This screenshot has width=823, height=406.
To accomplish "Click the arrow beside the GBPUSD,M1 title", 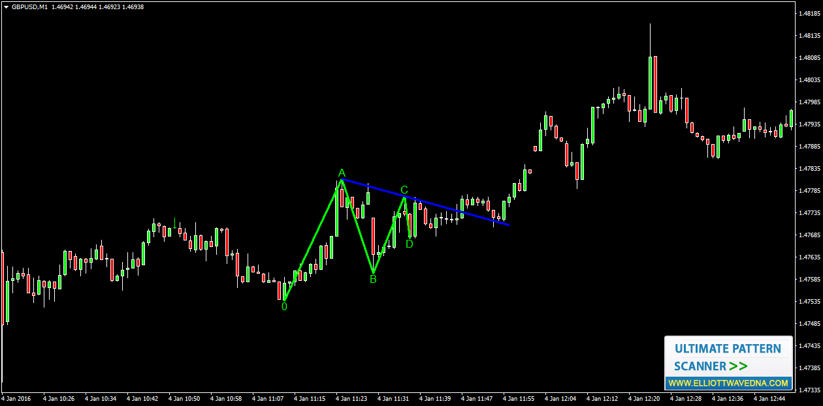I will pyautogui.click(x=6, y=7).
